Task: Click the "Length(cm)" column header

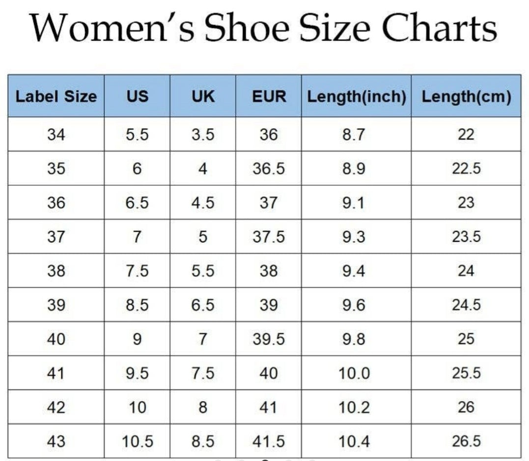Action: click(x=466, y=96)
